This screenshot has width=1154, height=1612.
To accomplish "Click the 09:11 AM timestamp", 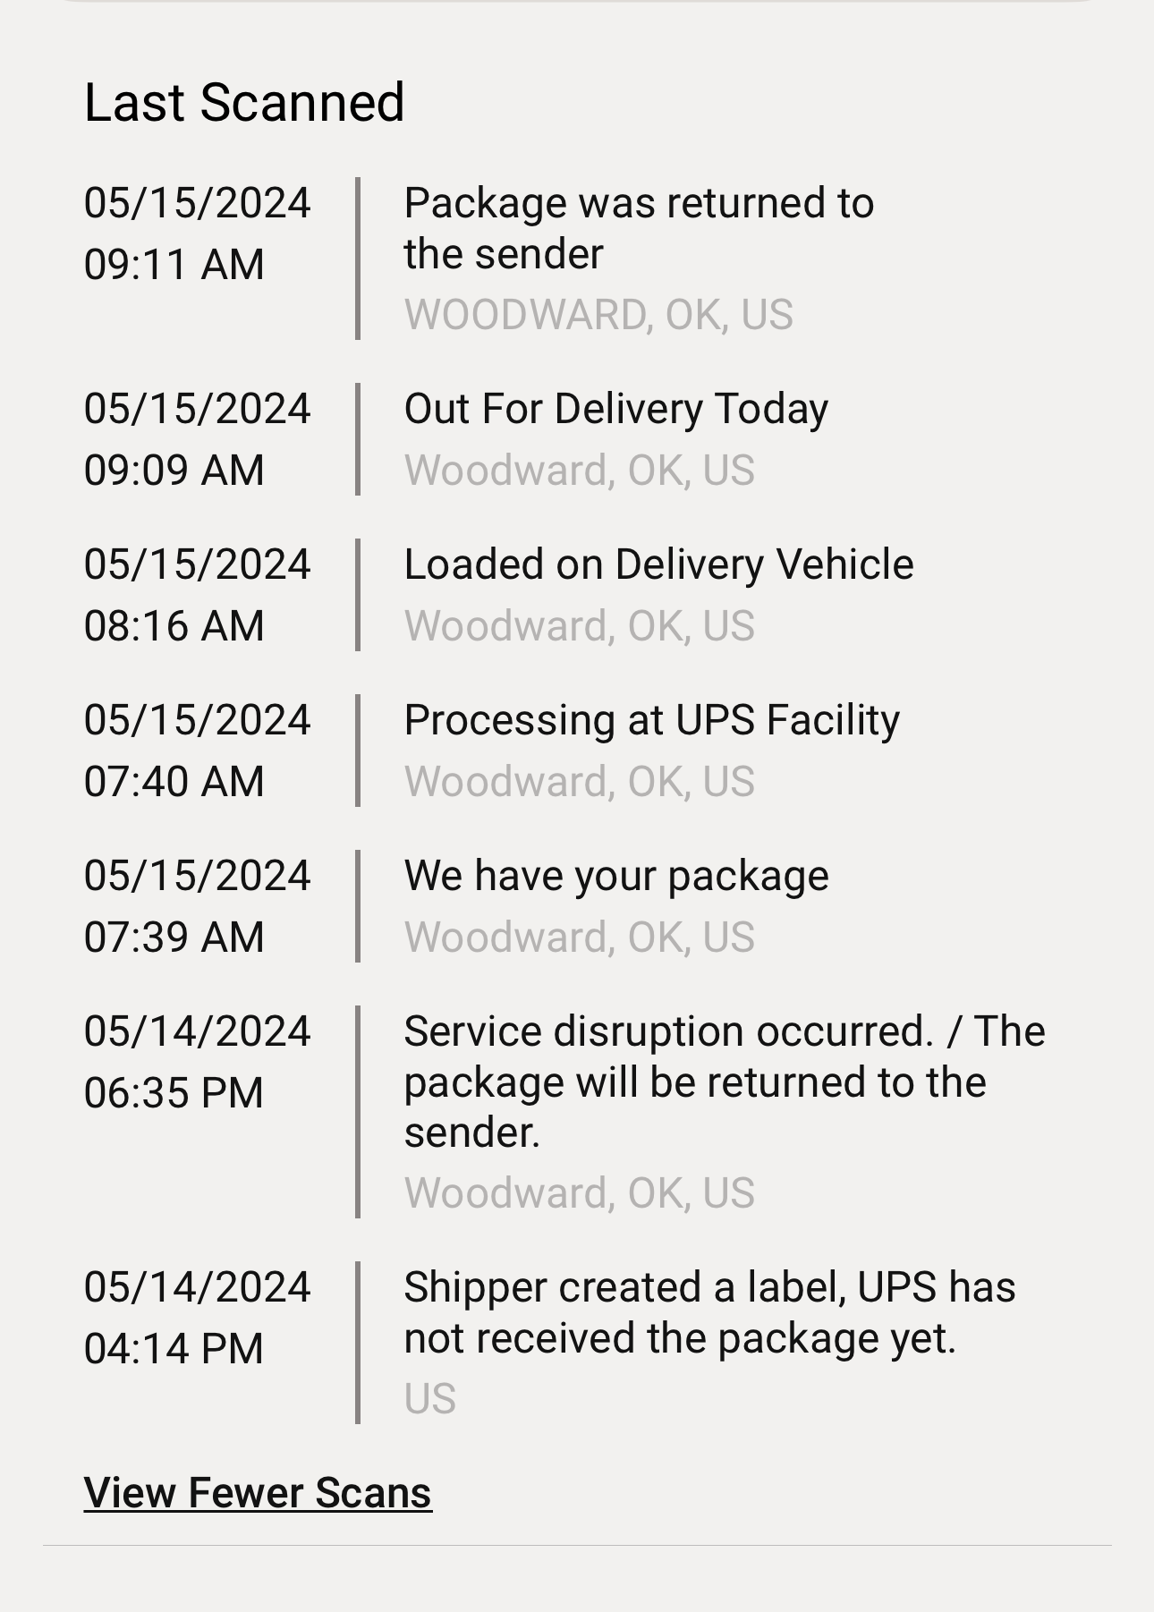I will coord(174,265).
